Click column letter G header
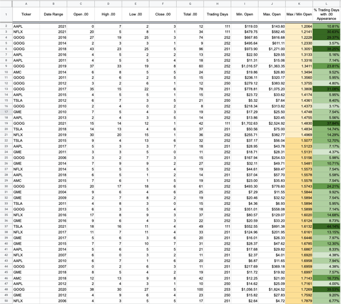 190,4
